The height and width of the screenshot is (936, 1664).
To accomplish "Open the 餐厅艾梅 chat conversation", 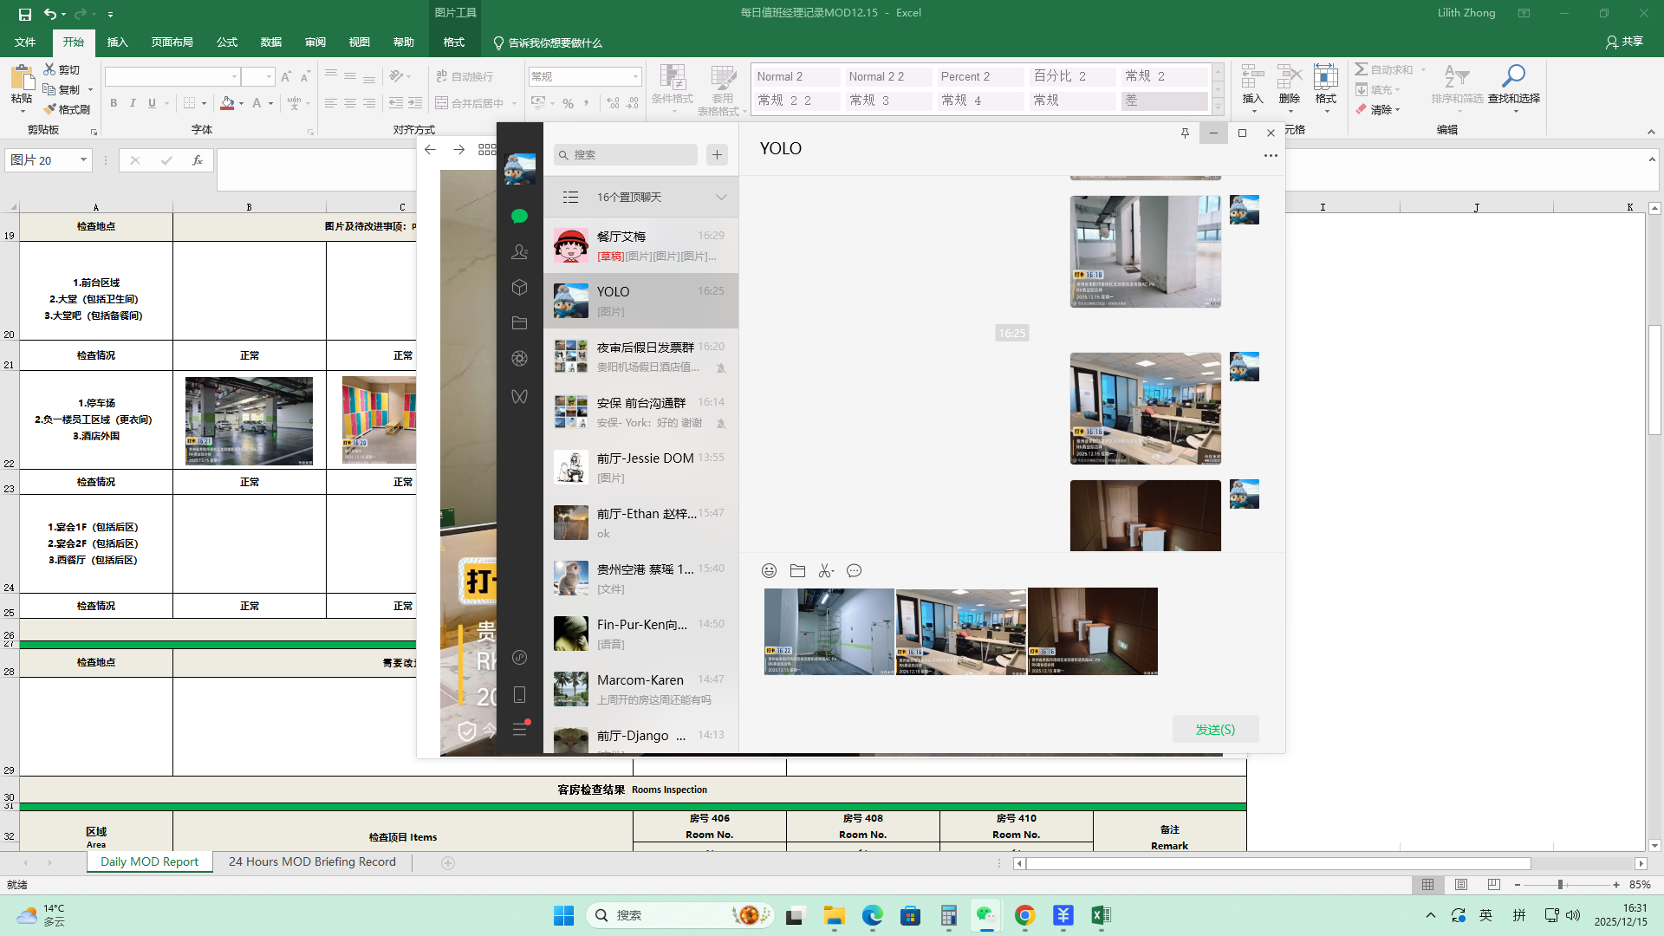I will point(640,246).
